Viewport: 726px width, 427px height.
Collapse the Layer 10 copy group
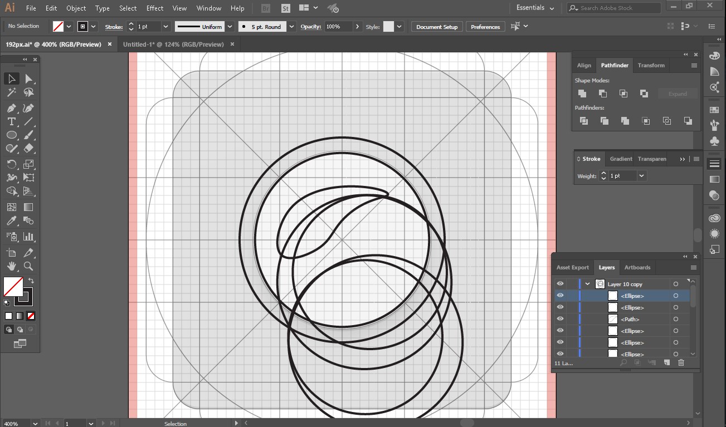(587, 284)
